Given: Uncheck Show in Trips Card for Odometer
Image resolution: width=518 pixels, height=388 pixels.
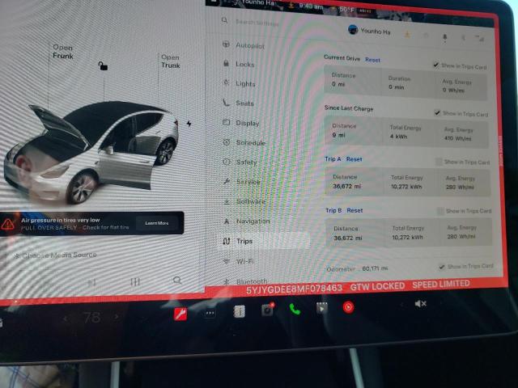Looking at the screenshot, I should click(442, 267).
